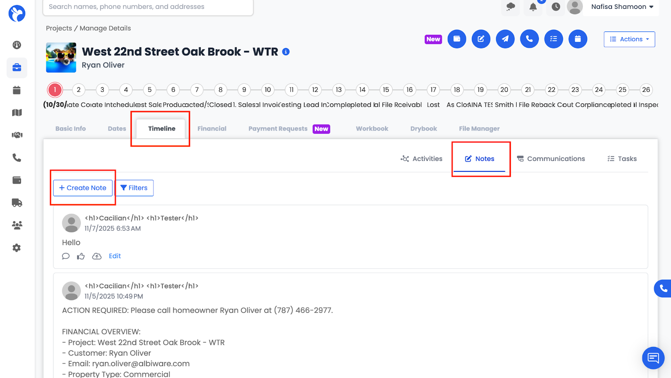This screenshot has height=378, width=671.
Task: Click the Create Note button
Action: (x=83, y=188)
